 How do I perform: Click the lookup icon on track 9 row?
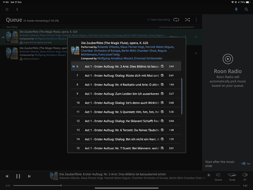162,93
